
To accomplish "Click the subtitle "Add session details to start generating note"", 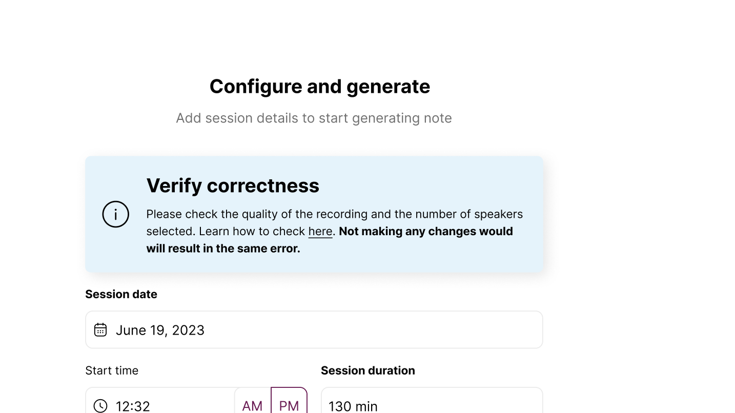I will tap(314, 118).
